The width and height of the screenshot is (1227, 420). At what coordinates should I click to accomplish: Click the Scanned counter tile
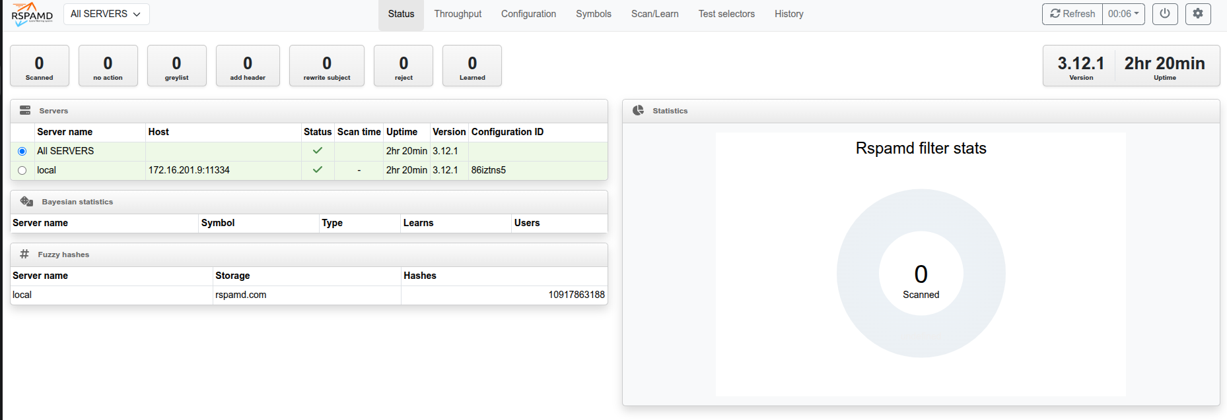pyautogui.click(x=40, y=66)
